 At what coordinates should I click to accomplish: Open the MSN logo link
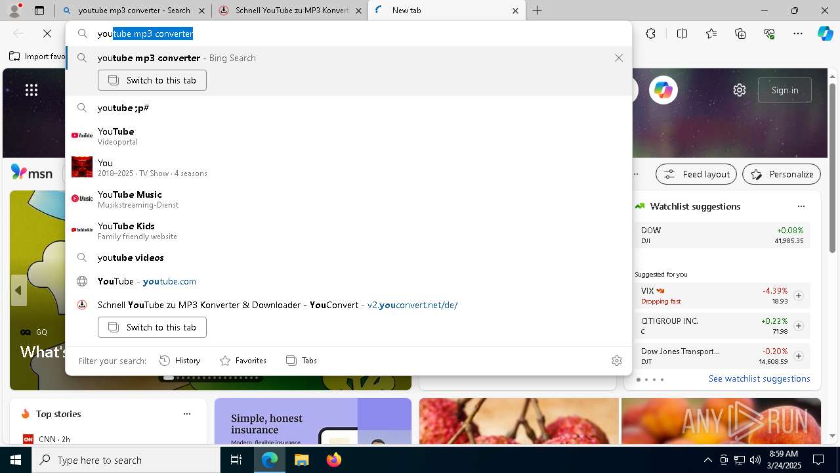31,173
